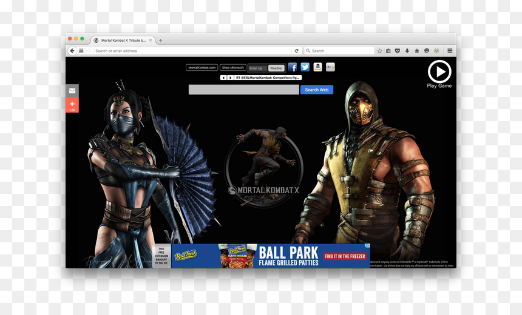Open the bookmarks list clipboard icon
The height and width of the screenshot is (315, 522).
click(x=388, y=51)
